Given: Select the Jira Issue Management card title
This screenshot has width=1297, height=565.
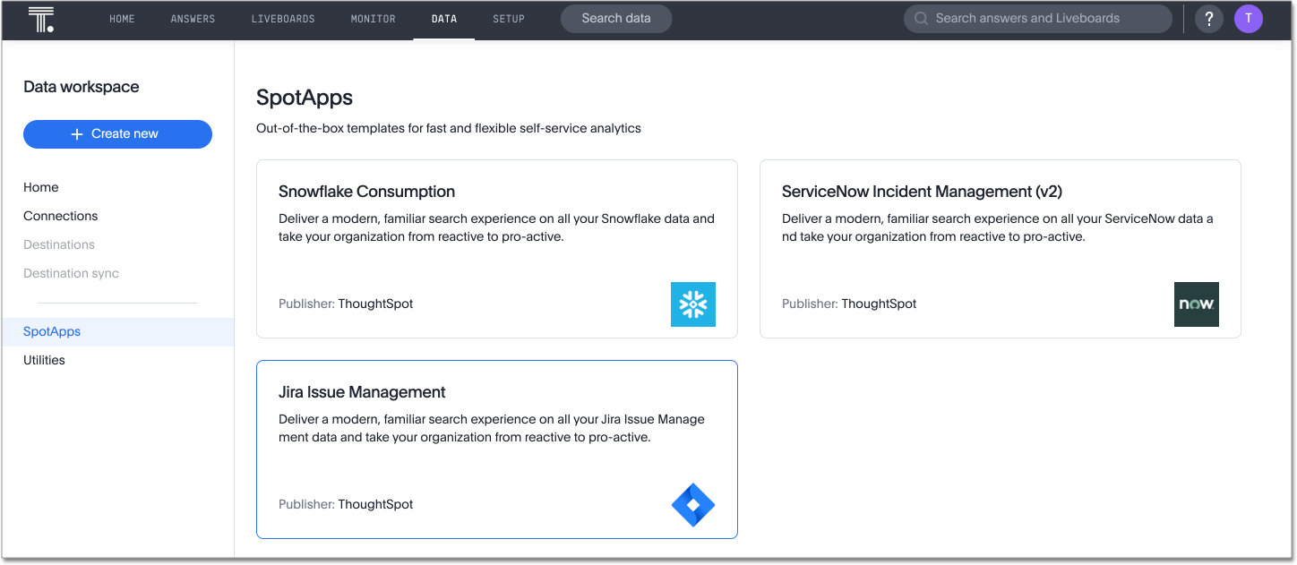Looking at the screenshot, I should click(362, 392).
